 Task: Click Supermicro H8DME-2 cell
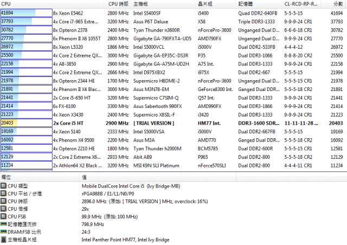157,81
